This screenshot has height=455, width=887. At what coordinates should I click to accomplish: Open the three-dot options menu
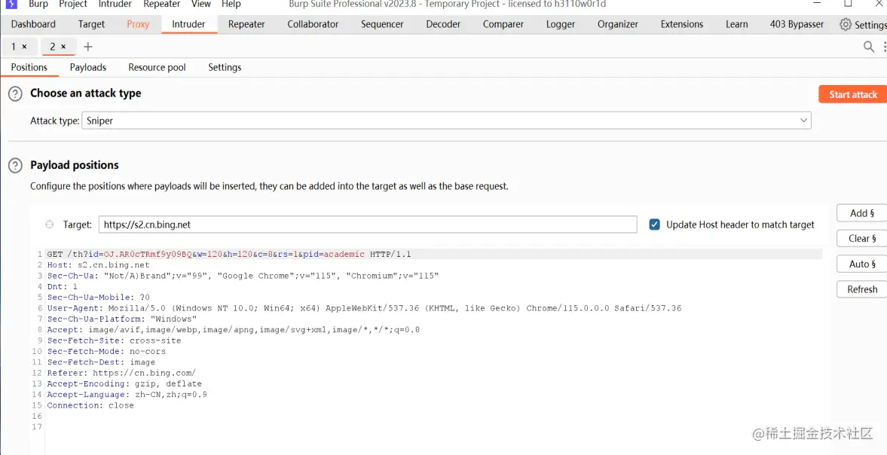tap(884, 47)
